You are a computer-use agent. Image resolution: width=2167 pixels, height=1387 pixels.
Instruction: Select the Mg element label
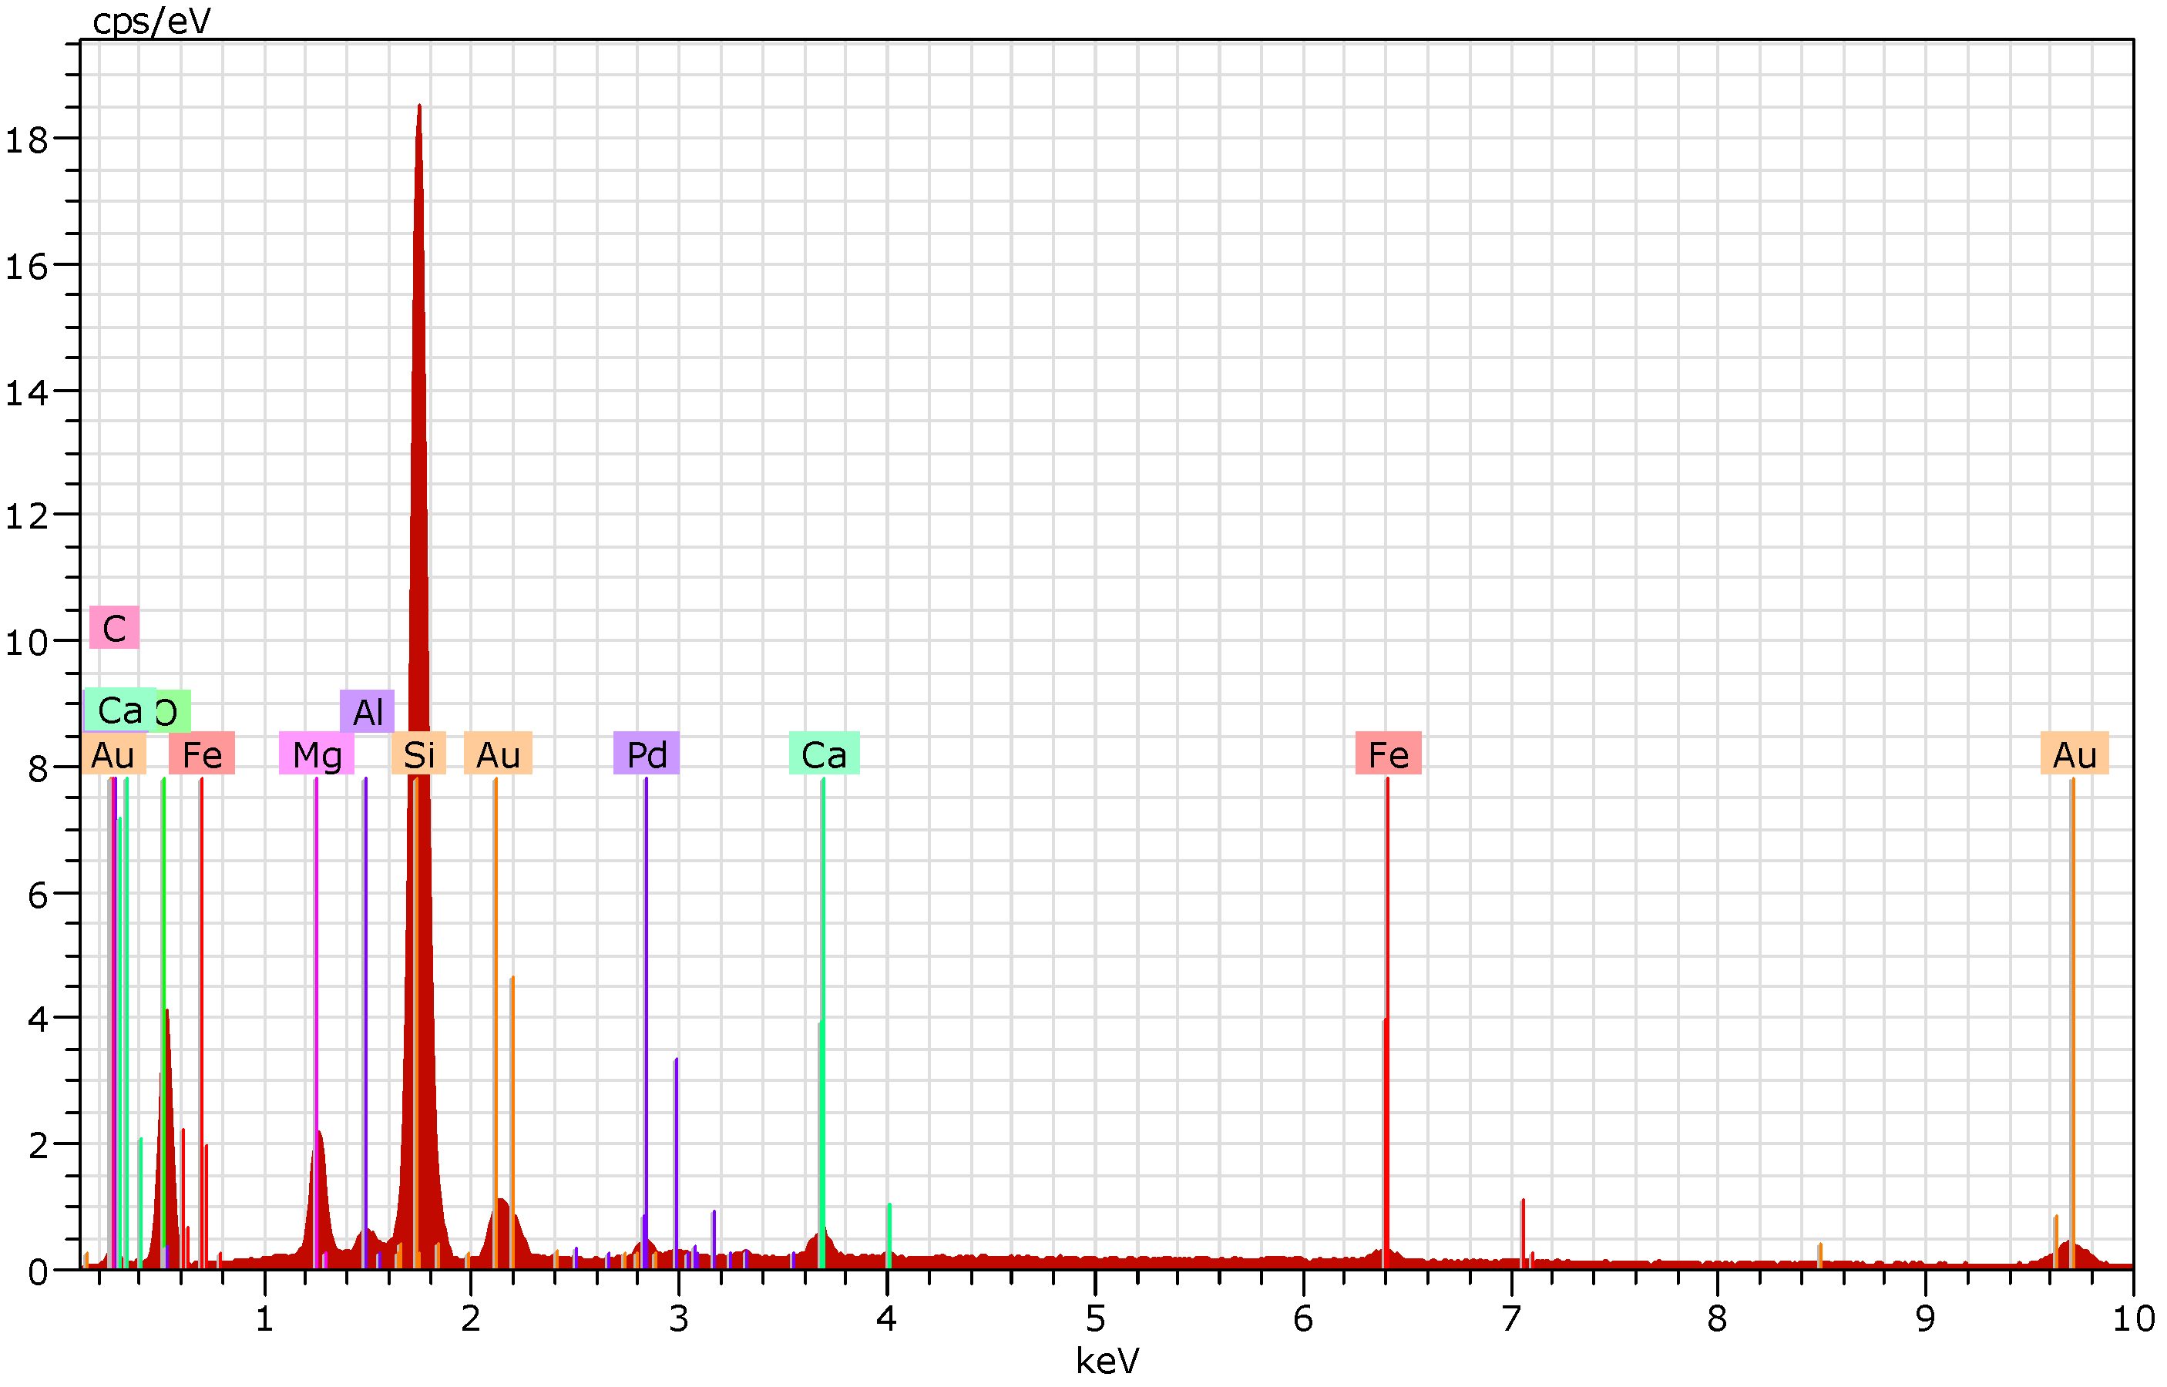pyautogui.click(x=316, y=754)
